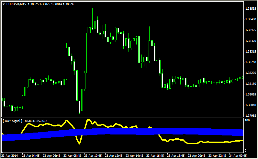Click the 1.38370 price scale label
The height and width of the screenshot is (159, 258).
251,41
